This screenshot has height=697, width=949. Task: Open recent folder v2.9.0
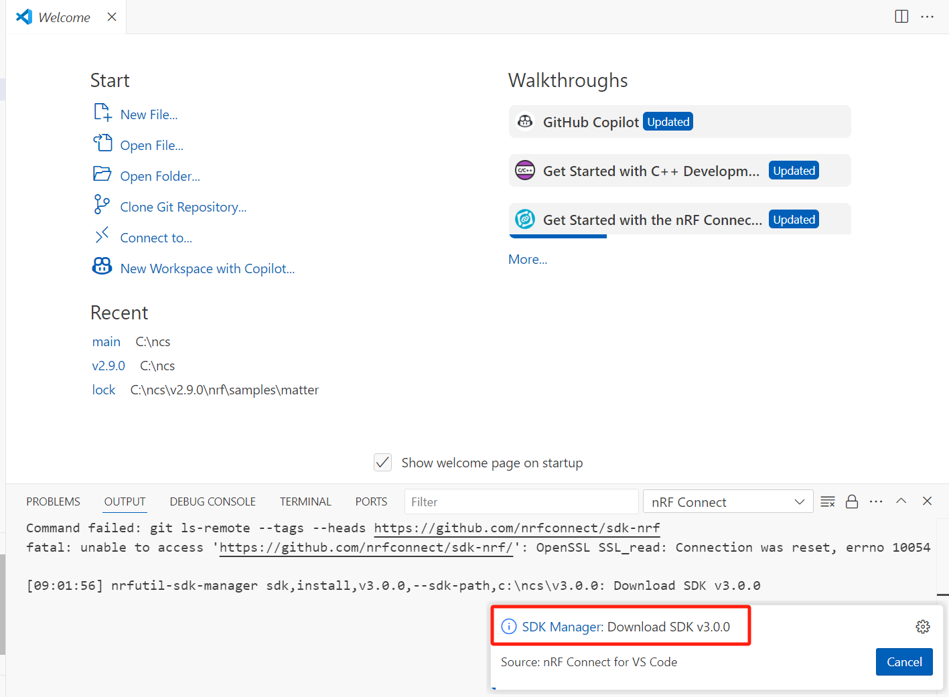coord(108,366)
